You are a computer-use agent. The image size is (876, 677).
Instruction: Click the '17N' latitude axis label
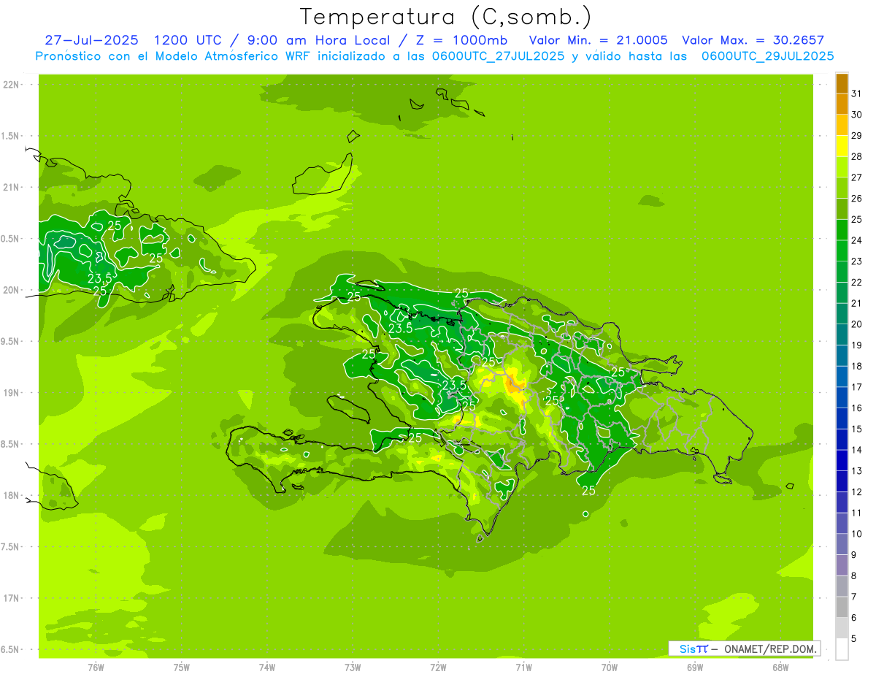click(x=11, y=598)
